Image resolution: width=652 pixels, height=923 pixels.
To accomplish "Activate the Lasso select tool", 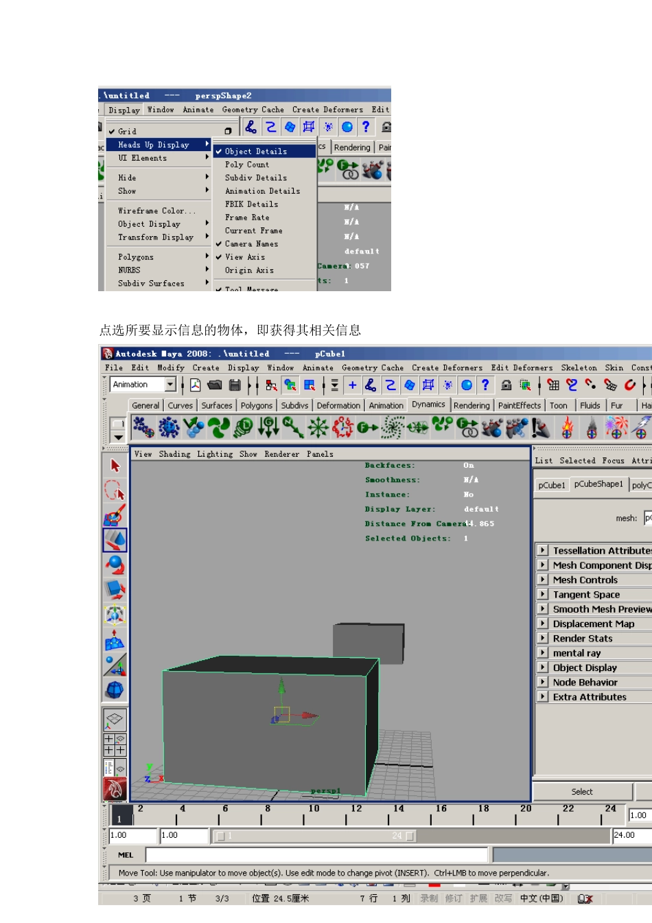I will click(115, 490).
